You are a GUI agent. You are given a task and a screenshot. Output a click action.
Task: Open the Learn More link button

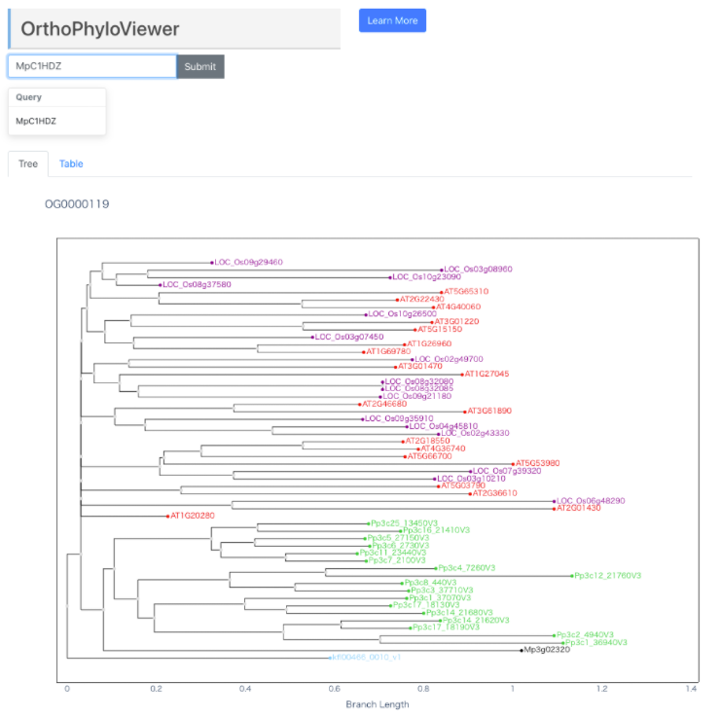pos(392,20)
